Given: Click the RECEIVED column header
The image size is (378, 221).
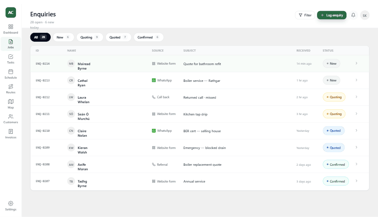Looking at the screenshot, I should click(303, 51).
